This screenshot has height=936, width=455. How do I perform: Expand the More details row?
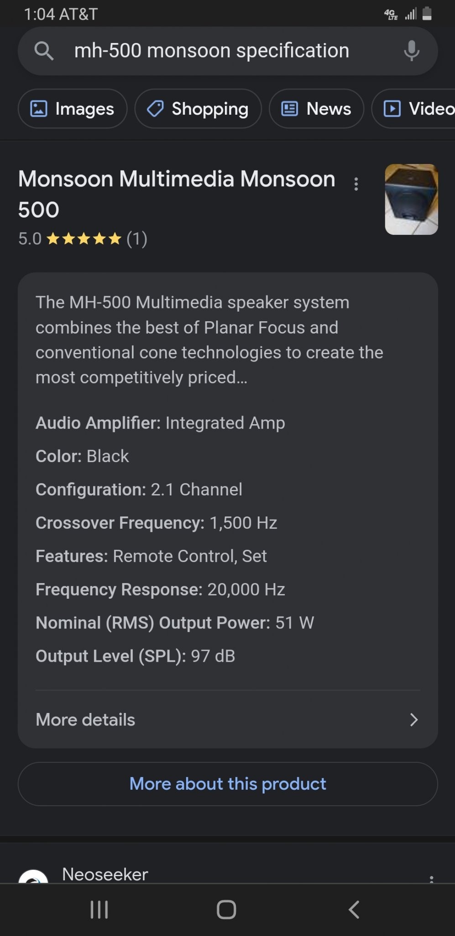click(228, 720)
